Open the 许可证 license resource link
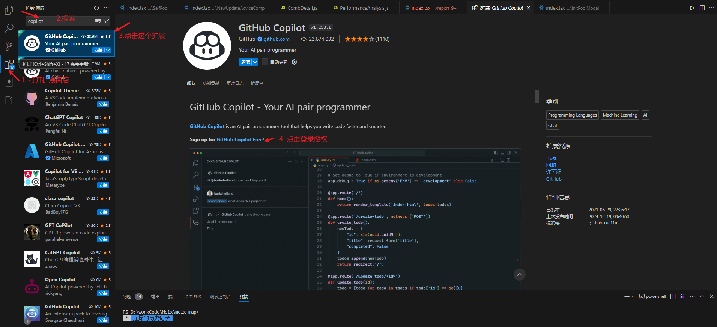 pos(553,172)
